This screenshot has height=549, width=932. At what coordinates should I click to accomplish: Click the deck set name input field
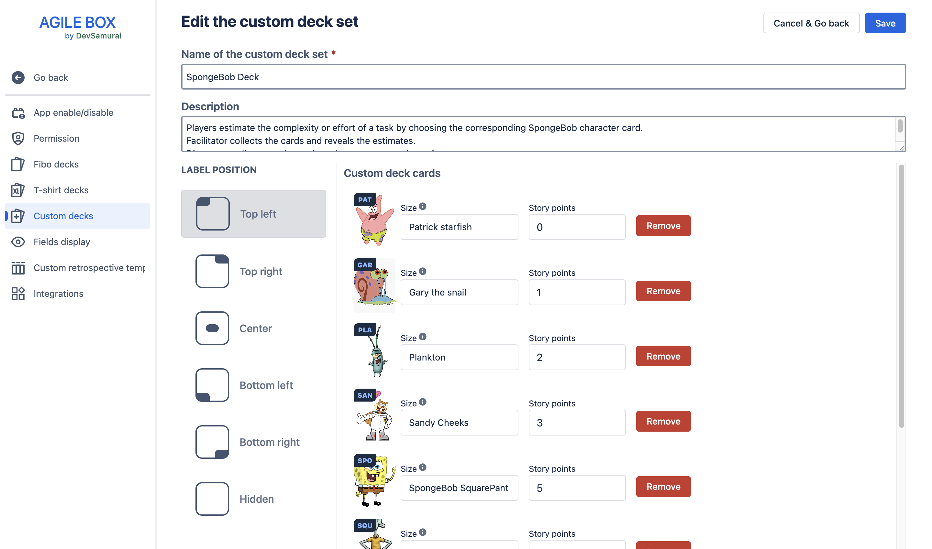point(543,77)
